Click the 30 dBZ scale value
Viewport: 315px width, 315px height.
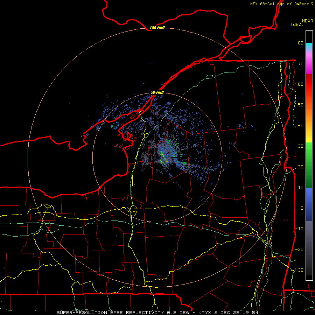(x=301, y=146)
